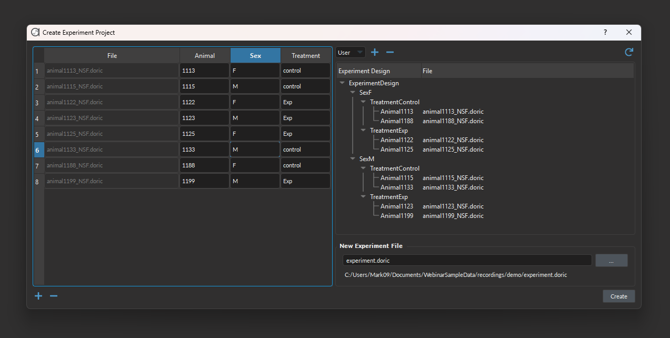Click the minus icon beside User dropdown
Image resolution: width=670 pixels, height=338 pixels.
tap(390, 52)
